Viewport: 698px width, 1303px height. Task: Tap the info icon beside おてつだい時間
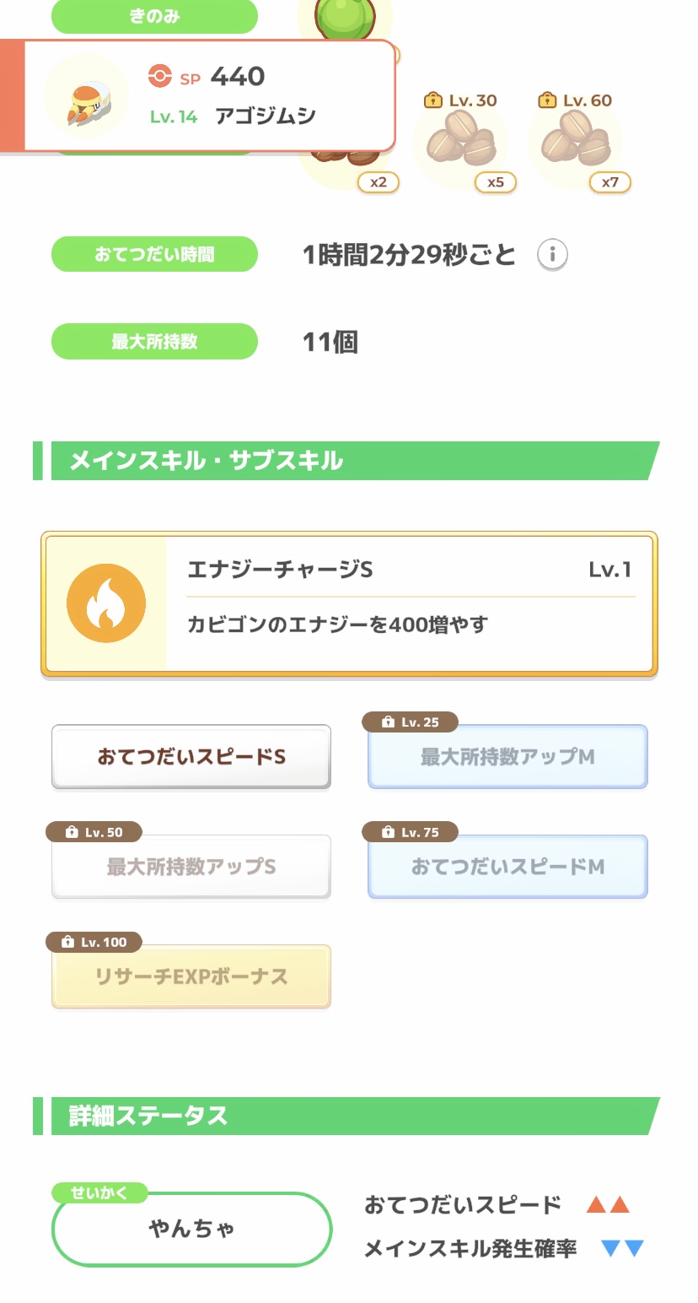tap(552, 254)
